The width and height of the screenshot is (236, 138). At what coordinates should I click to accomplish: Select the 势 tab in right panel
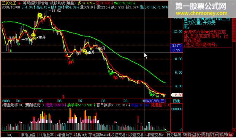pos(198,135)
